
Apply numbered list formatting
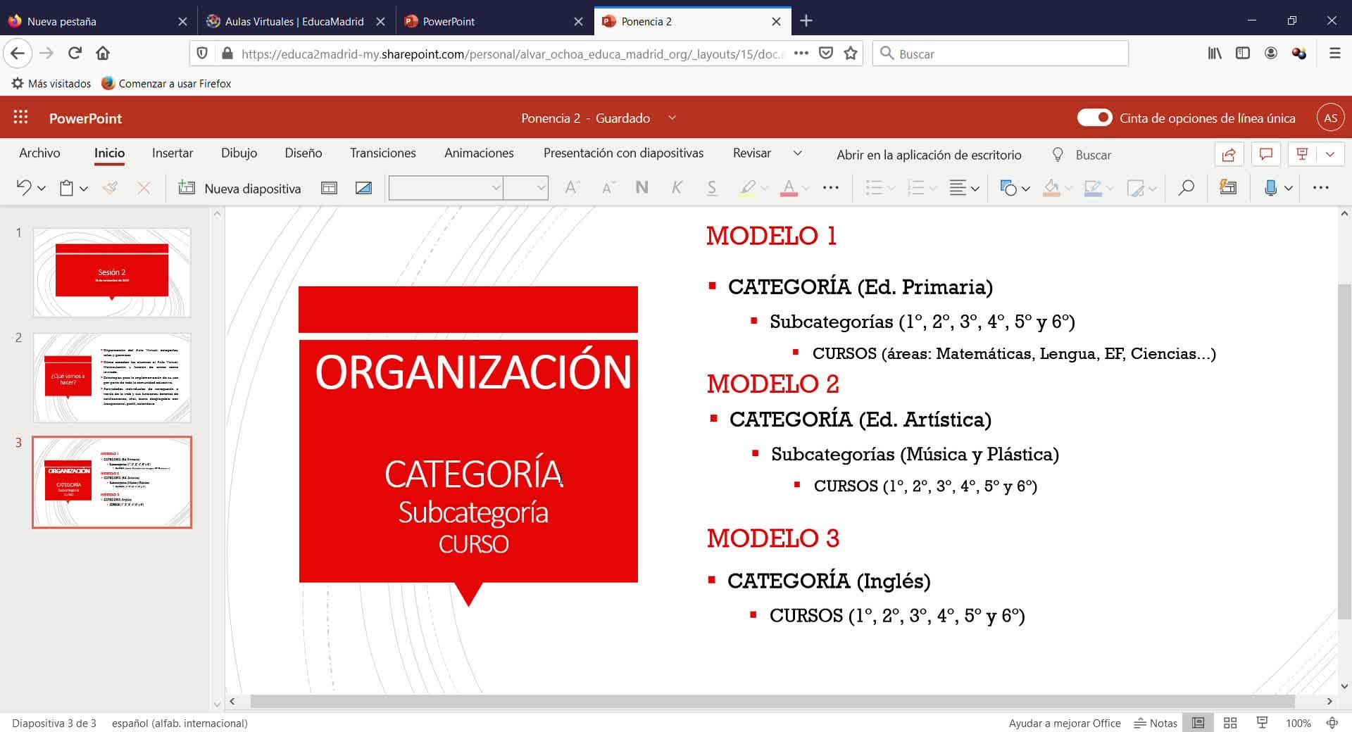[x=916, y=188]
